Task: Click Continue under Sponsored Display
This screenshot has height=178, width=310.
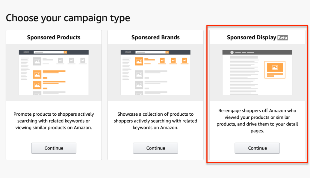Action: click(x=257, y=148)
